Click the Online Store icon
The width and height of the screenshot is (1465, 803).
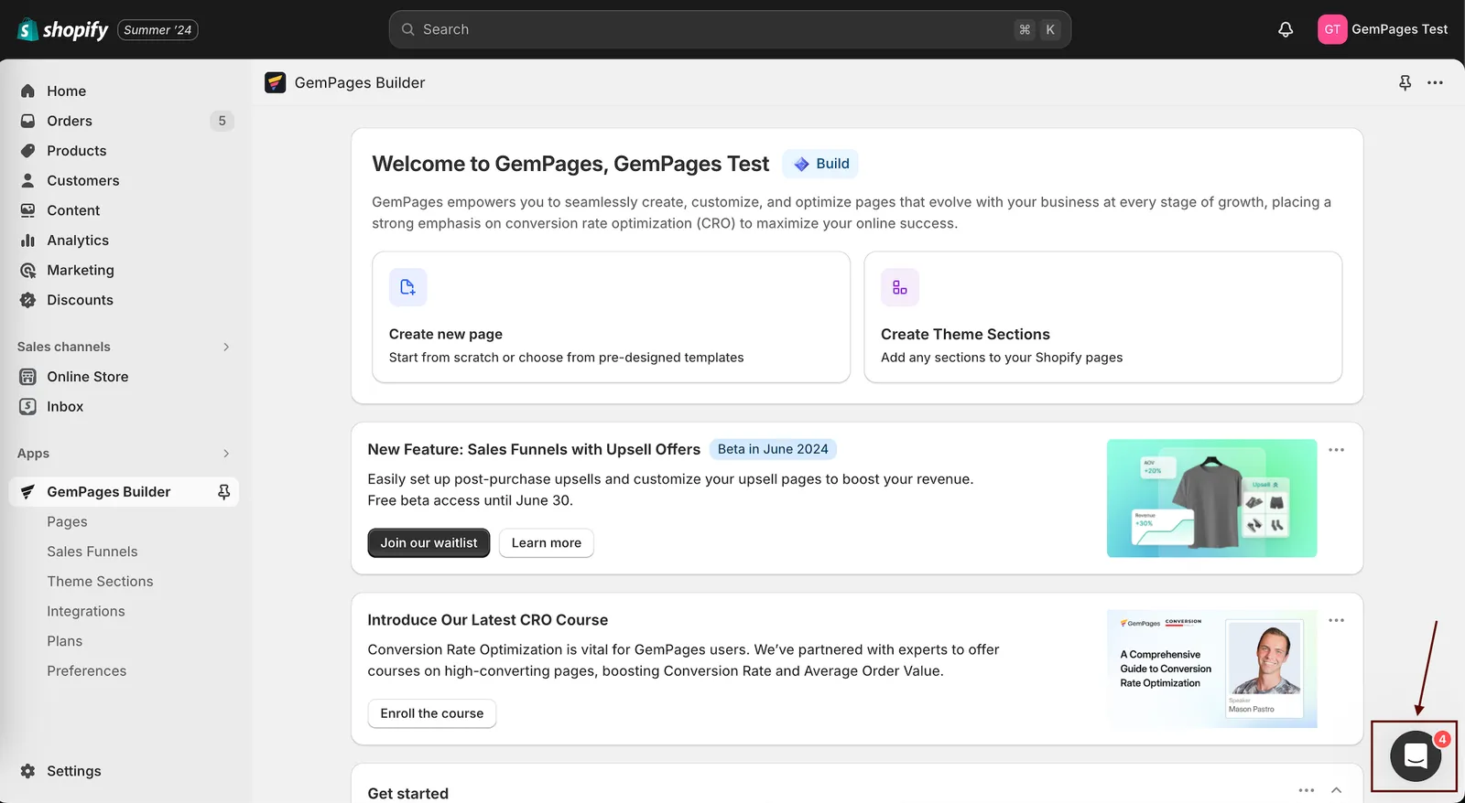pyautogui.click(x=28, y=377)
